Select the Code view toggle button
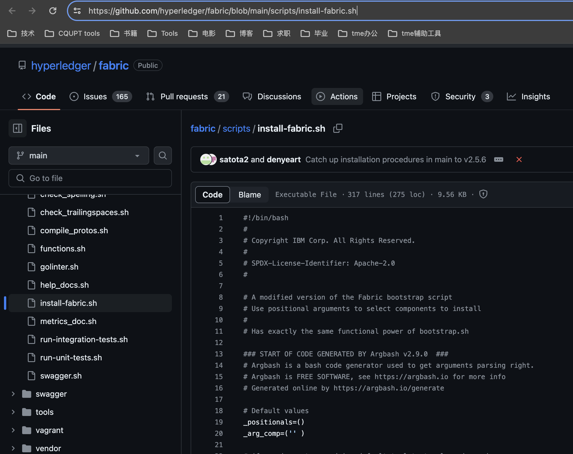Viewport: 573px width, 454px height. click(212, 195)
